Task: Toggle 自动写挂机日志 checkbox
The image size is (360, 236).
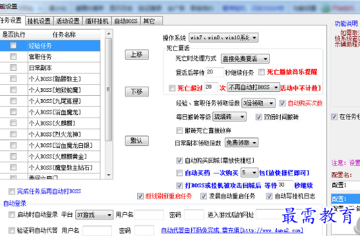Action: click(x=269, y=196)
